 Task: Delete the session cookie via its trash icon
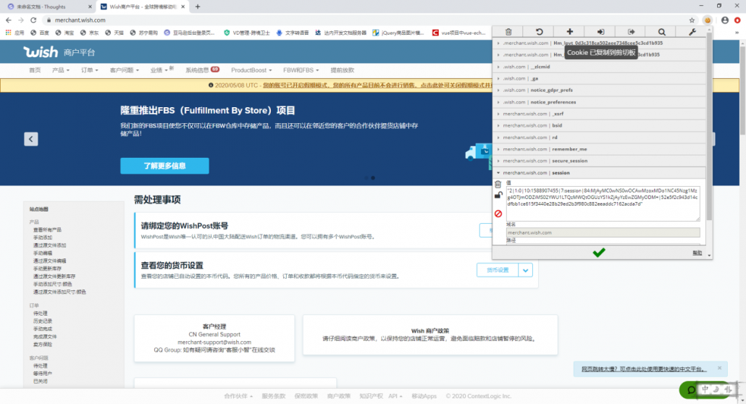click(498, 184)
